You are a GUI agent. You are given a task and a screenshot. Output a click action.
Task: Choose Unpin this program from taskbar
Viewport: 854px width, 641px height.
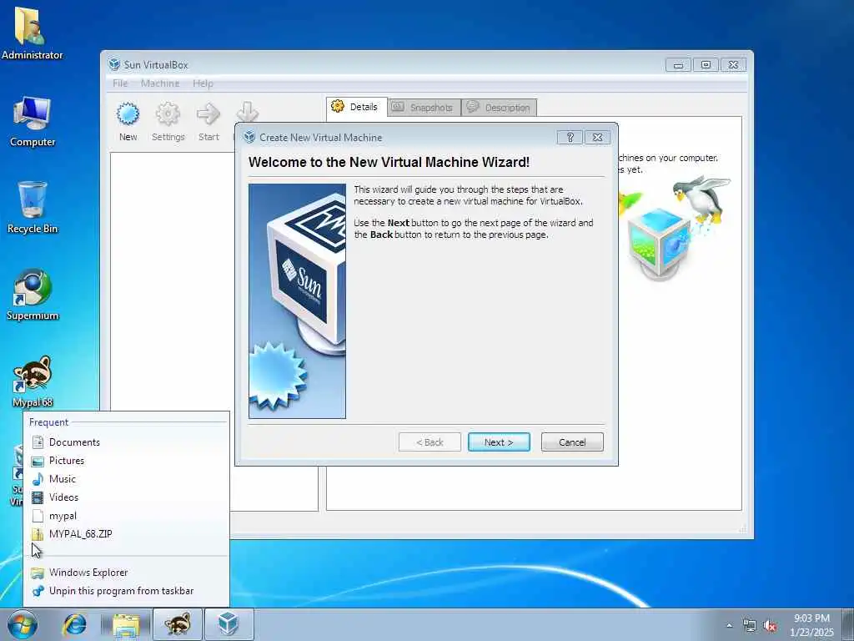126,591
